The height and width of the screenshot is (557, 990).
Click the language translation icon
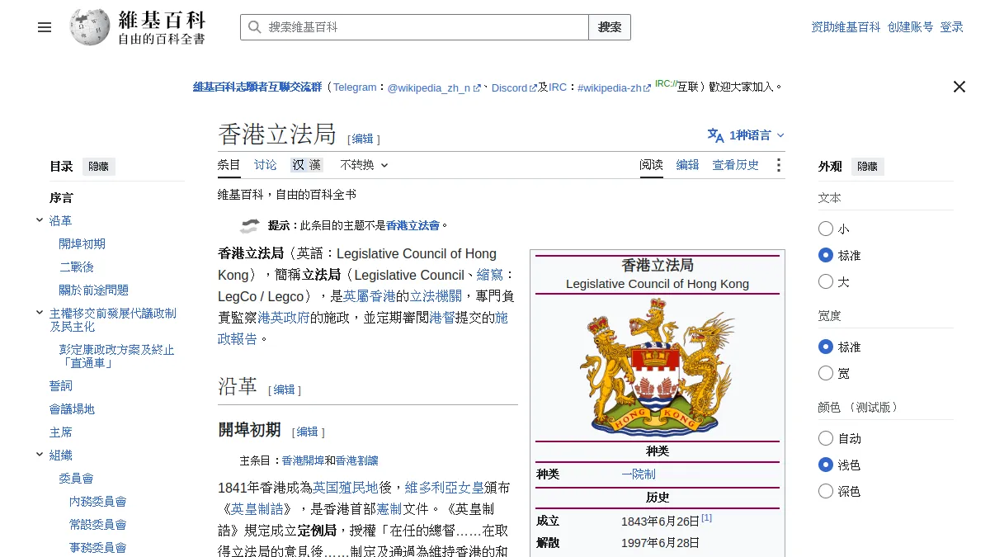pos(715,135)
